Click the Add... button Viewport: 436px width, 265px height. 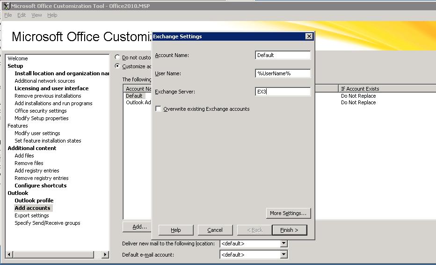coord(138,227)
